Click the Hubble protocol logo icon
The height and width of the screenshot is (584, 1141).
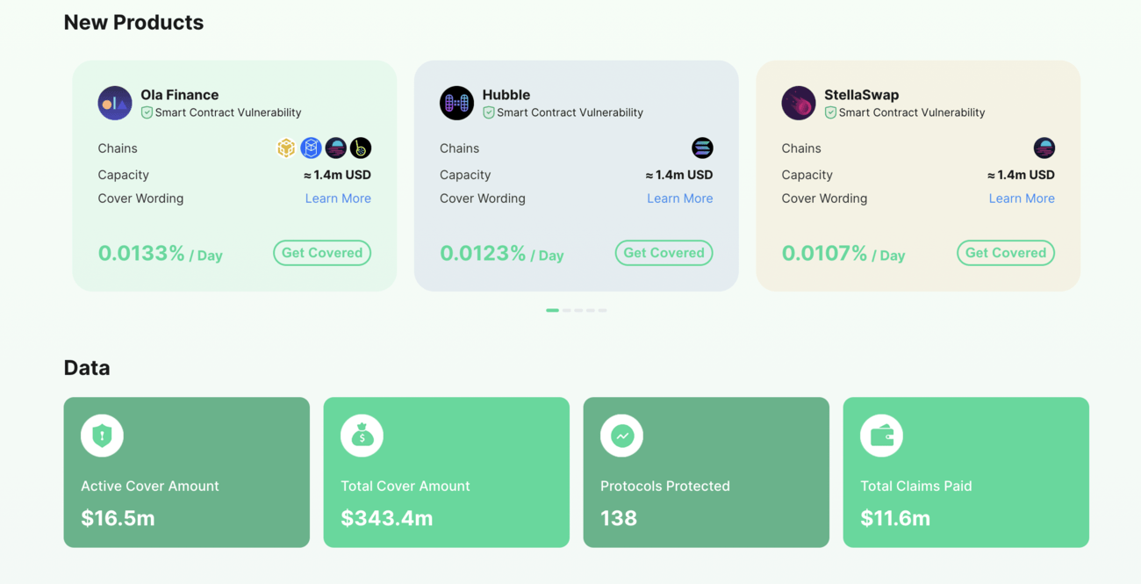[456, 103]
